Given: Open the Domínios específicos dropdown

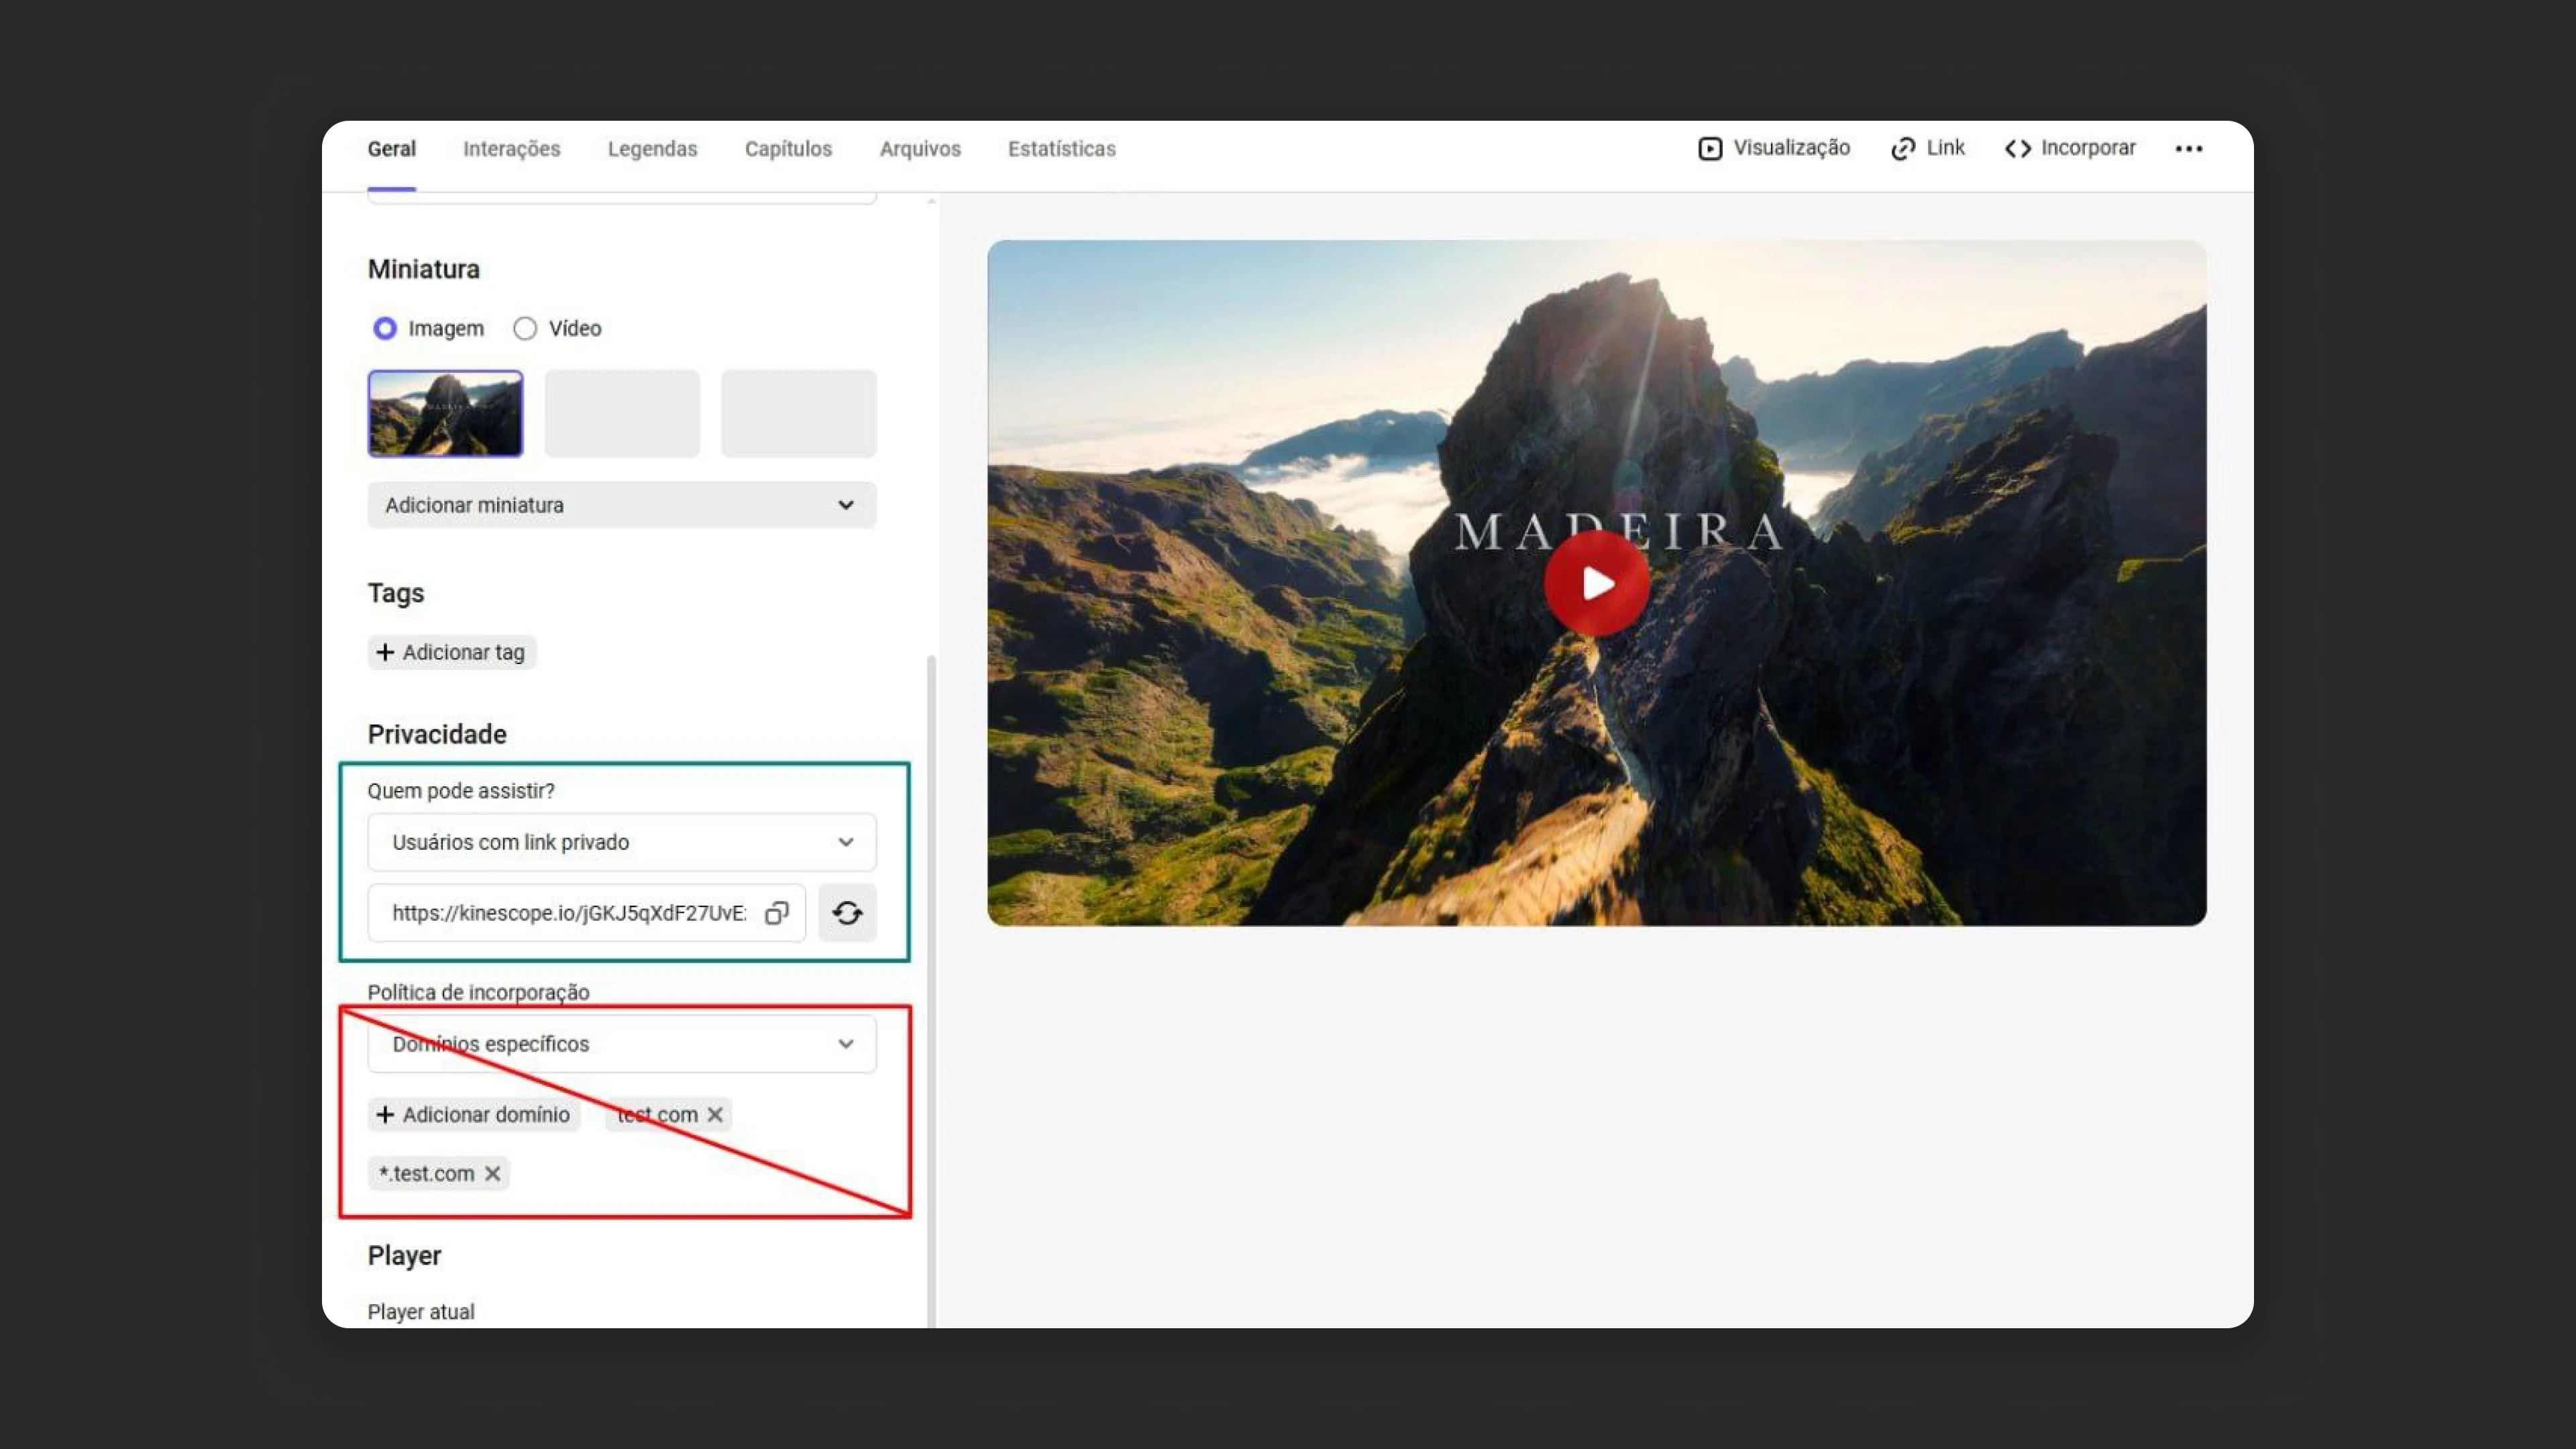Looking at the screenshot, I should [622, 1044].
